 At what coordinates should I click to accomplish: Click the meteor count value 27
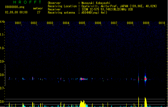point(39,12)
